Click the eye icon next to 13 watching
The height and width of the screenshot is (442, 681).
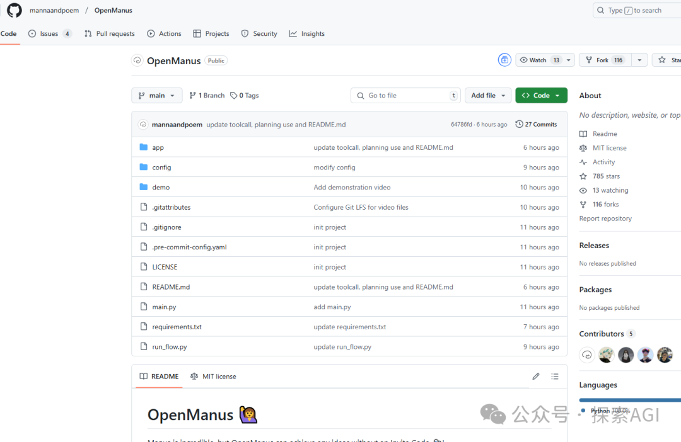[583, 190]
